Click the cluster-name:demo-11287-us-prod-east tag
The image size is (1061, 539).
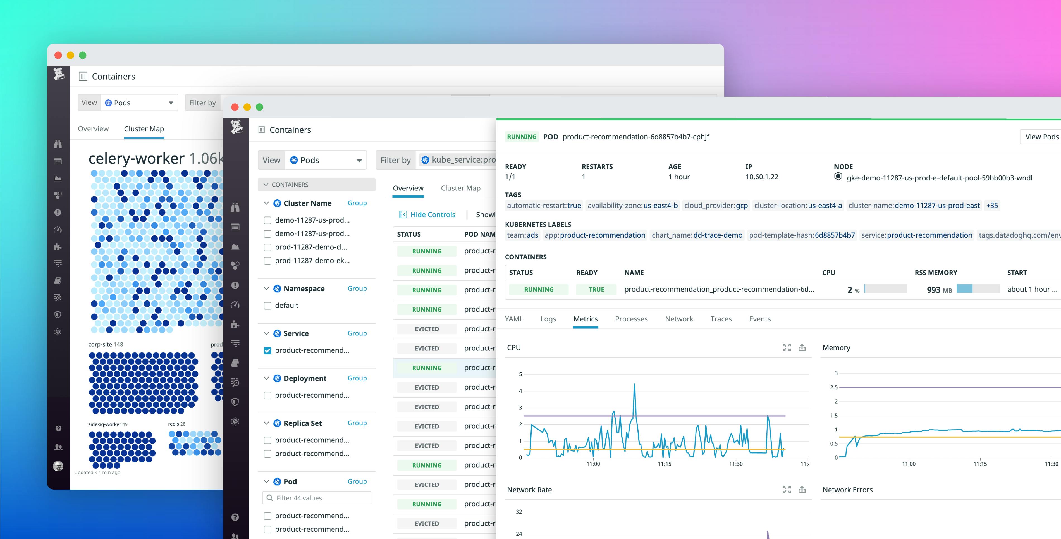[x=914, y=205]
